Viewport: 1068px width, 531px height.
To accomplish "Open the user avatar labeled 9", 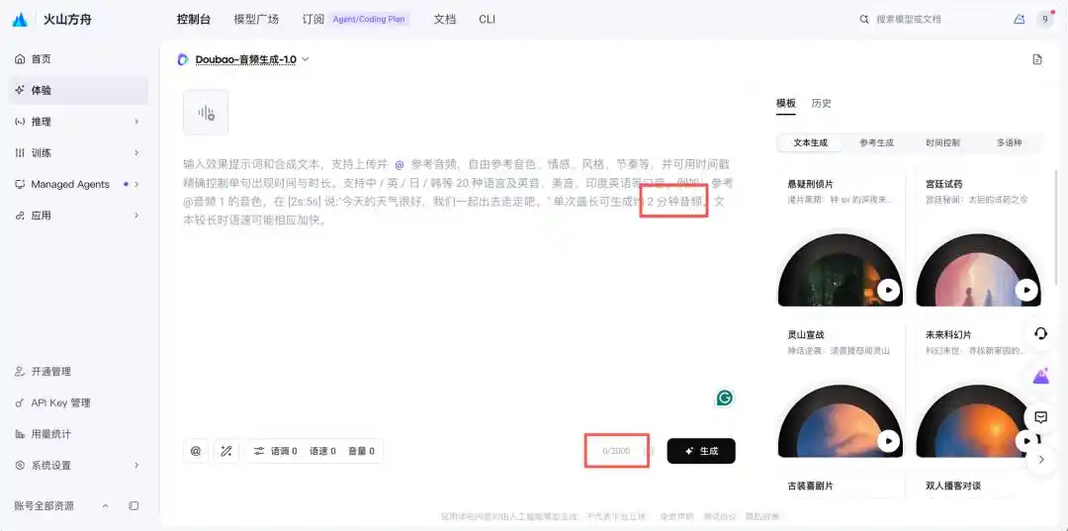I will tap(1045, 19).
